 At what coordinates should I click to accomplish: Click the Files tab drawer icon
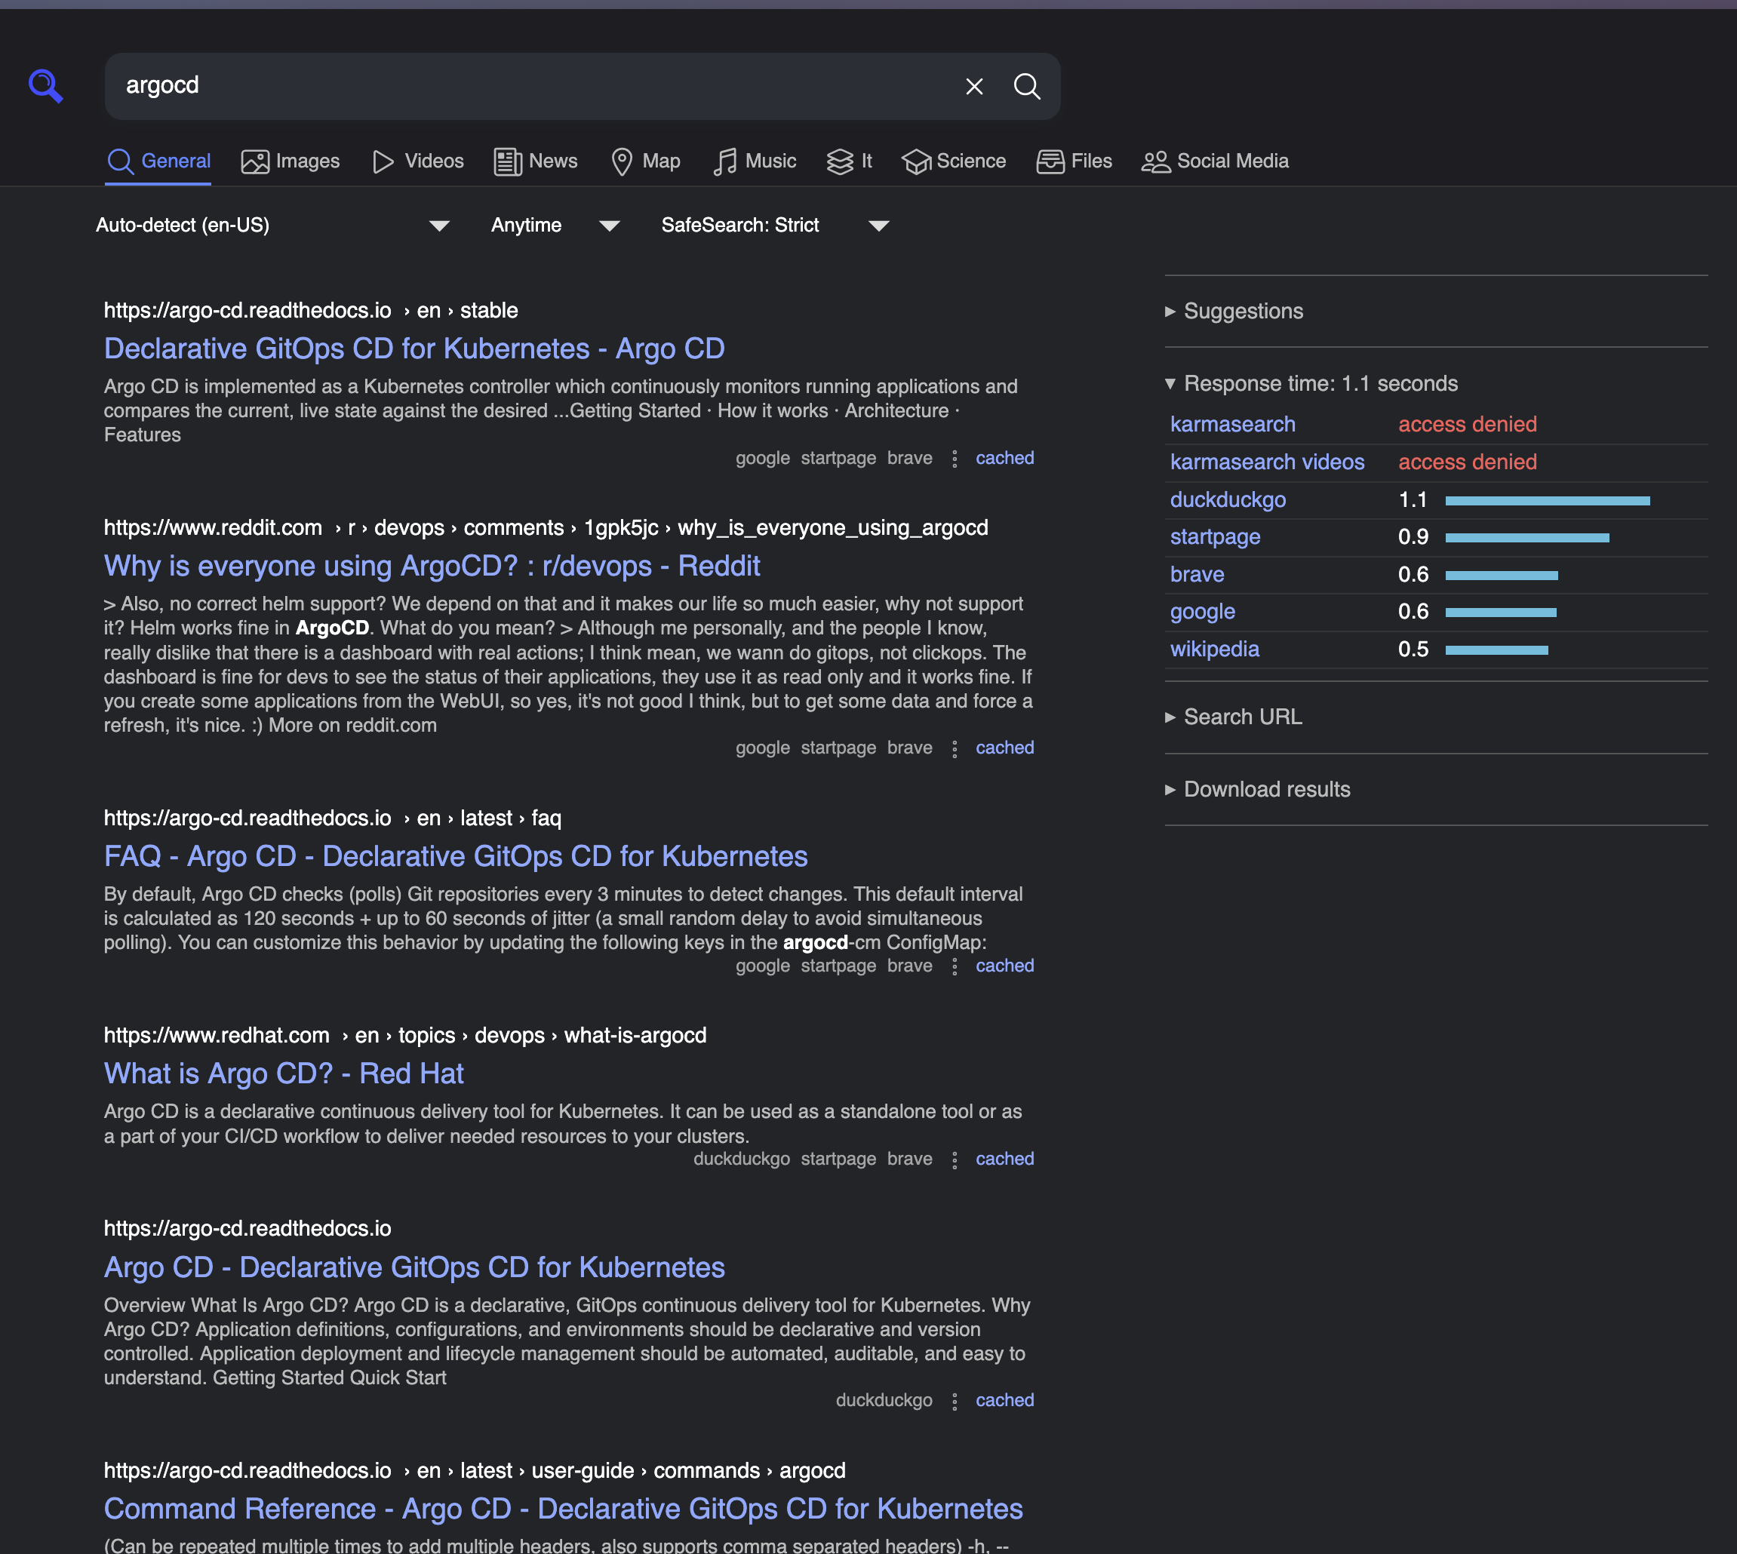(x=1050, y=161)
